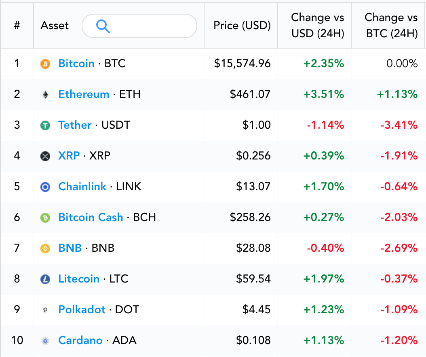Click the Tether USDT green icon
The height and width of the screenshot is (357, 426).
pyautogui.click(x=46, y=125)
